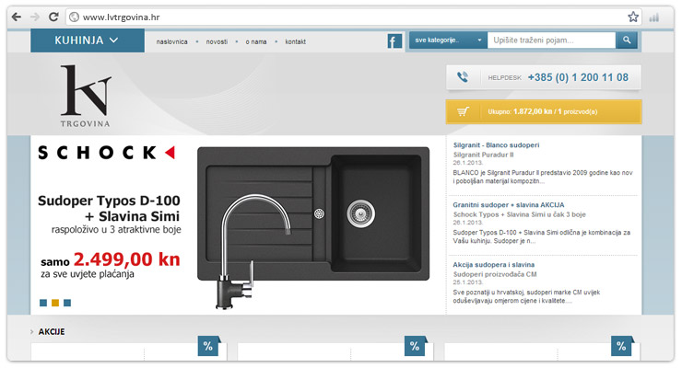This screenshot has height=368, width=682.
Task: Open the Facebook icon link
Action: pos(394,41)
